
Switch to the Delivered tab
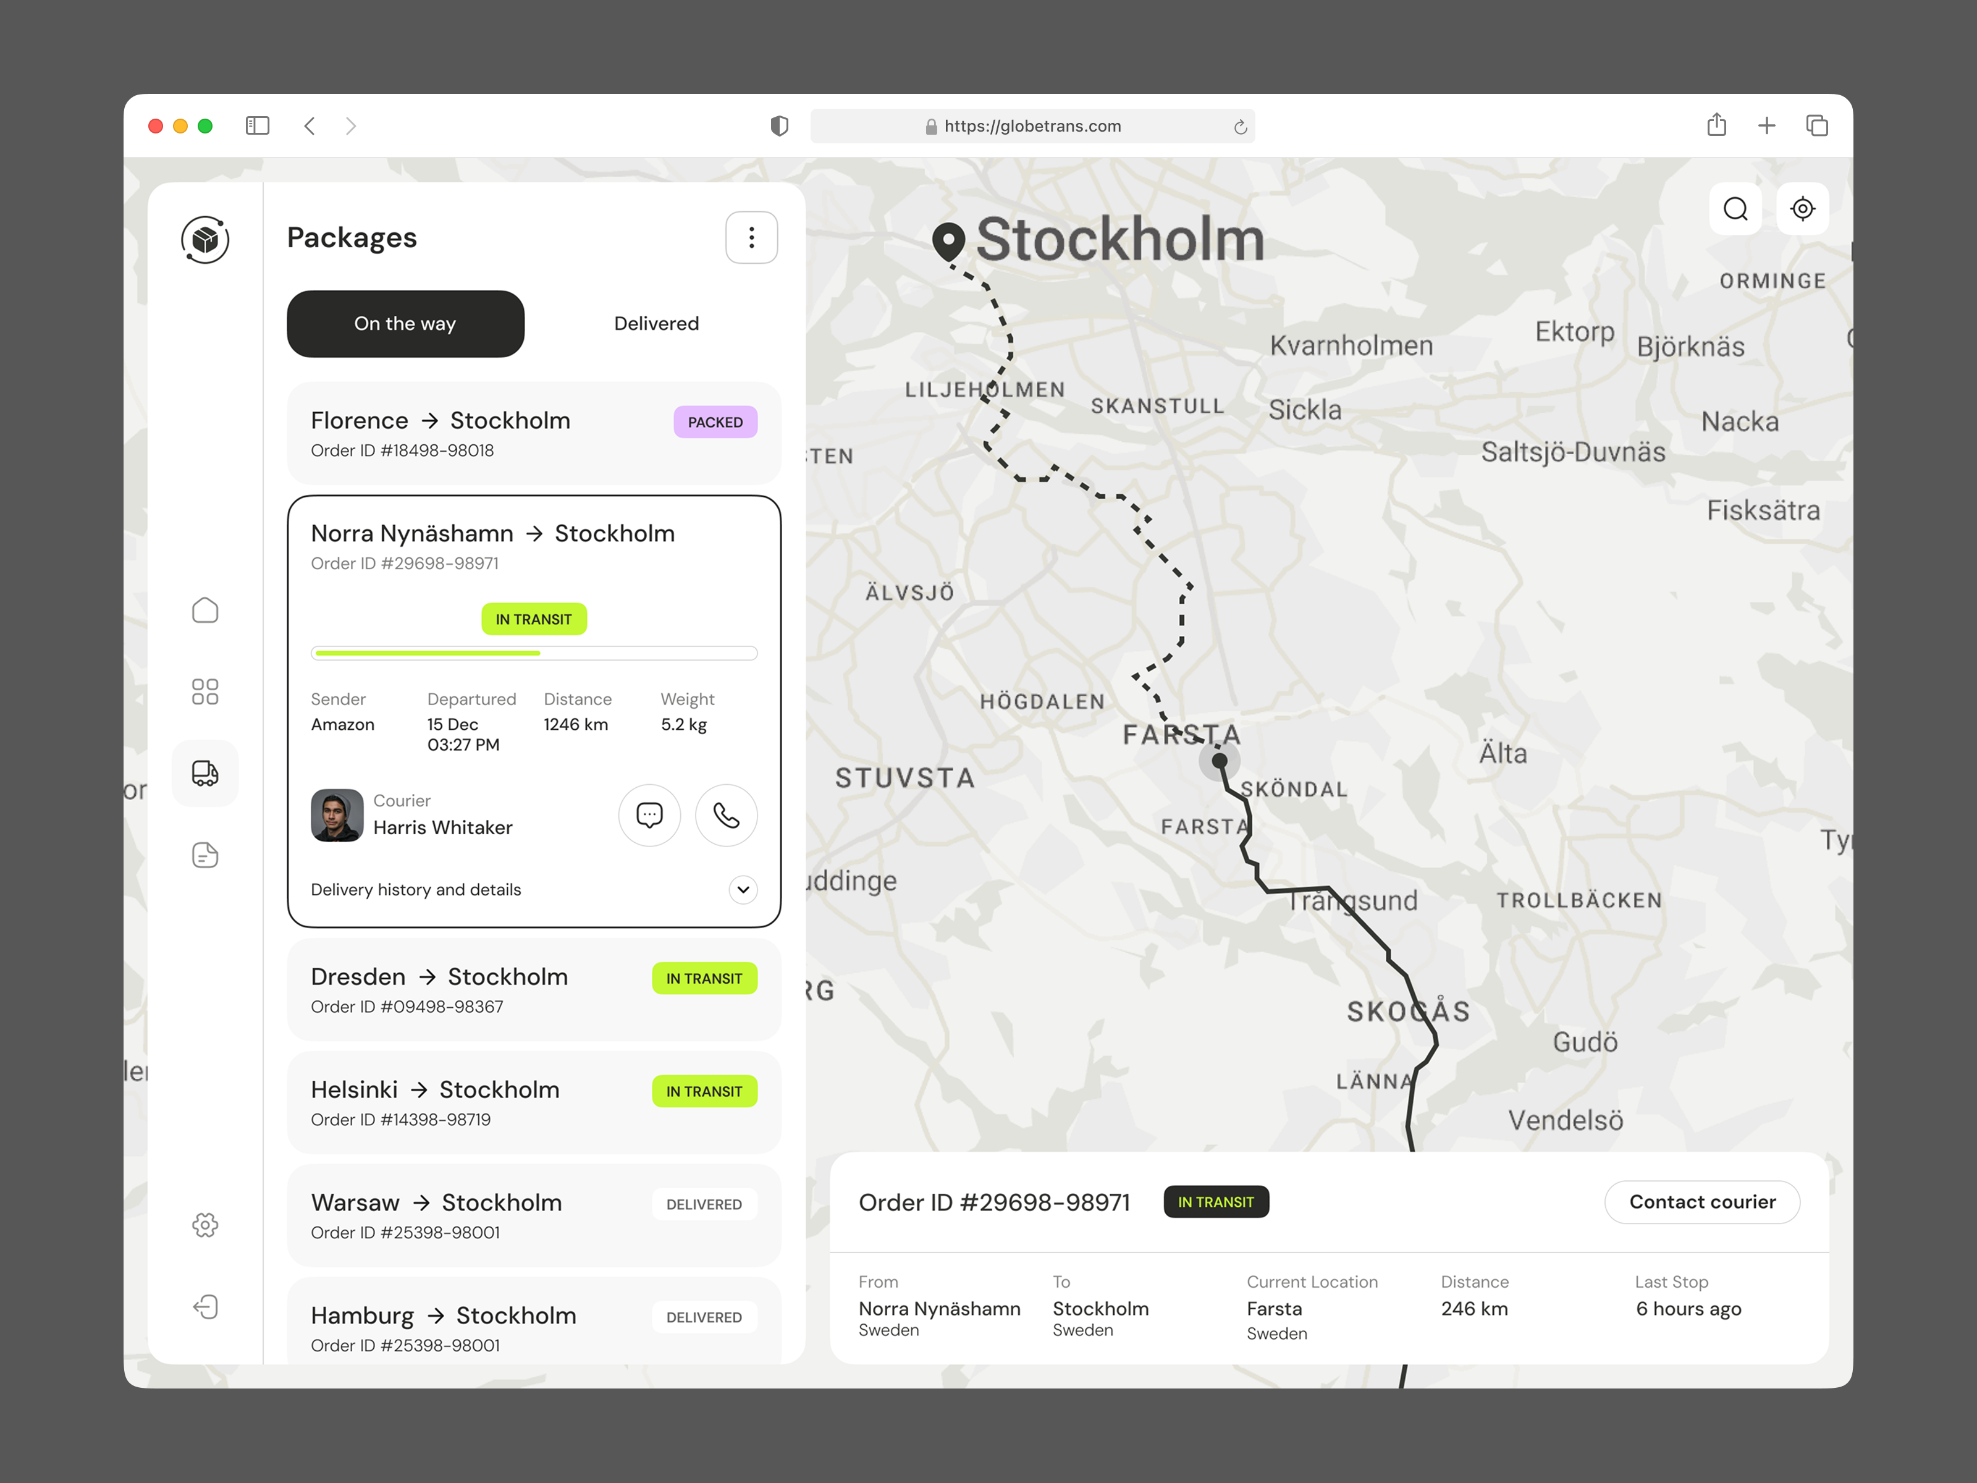pos(655,324)
